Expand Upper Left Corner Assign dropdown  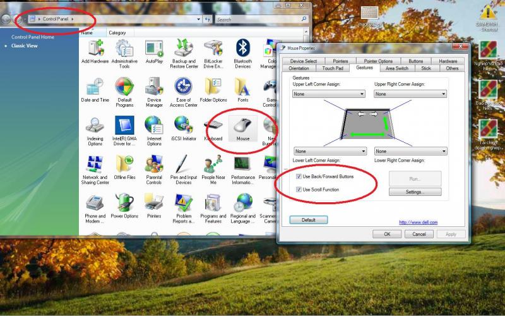pos(329,94)
